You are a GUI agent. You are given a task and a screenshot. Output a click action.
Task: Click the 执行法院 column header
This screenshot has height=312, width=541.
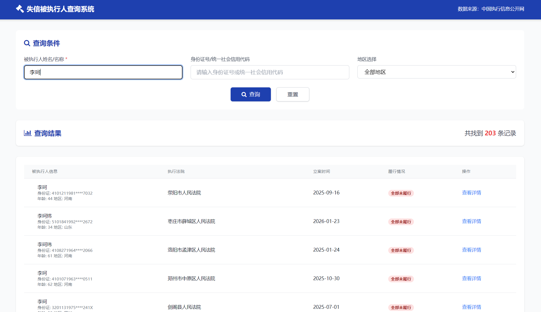(176, 171)
